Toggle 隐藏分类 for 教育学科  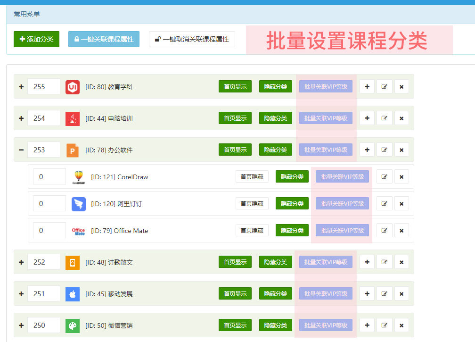tap(276, 86)
